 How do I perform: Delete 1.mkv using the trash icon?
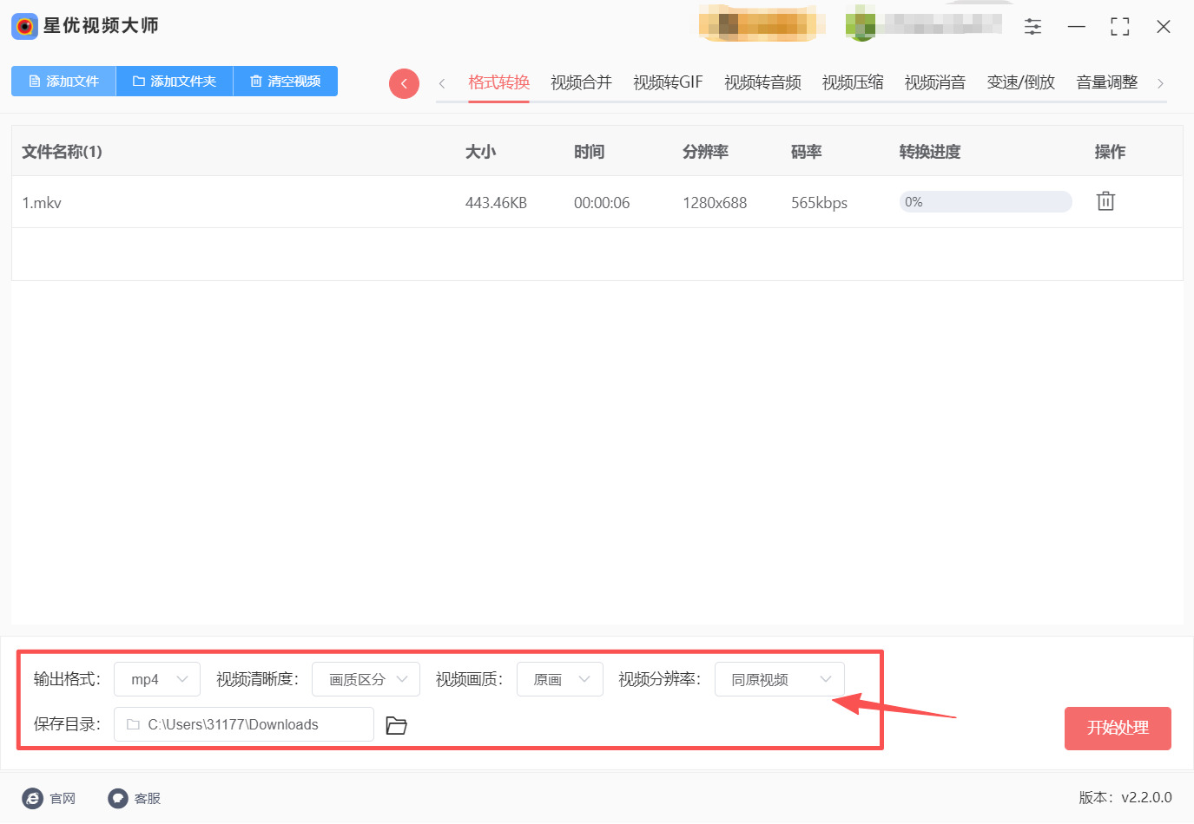tap(1105, 200)
